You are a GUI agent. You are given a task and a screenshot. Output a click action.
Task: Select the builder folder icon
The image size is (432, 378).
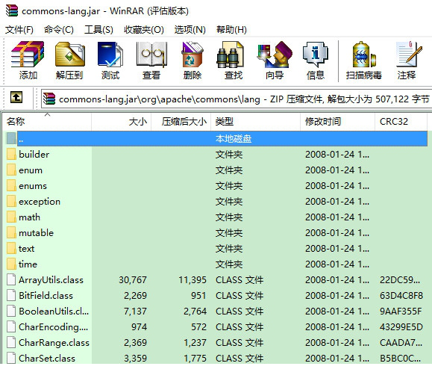[11, 154]
